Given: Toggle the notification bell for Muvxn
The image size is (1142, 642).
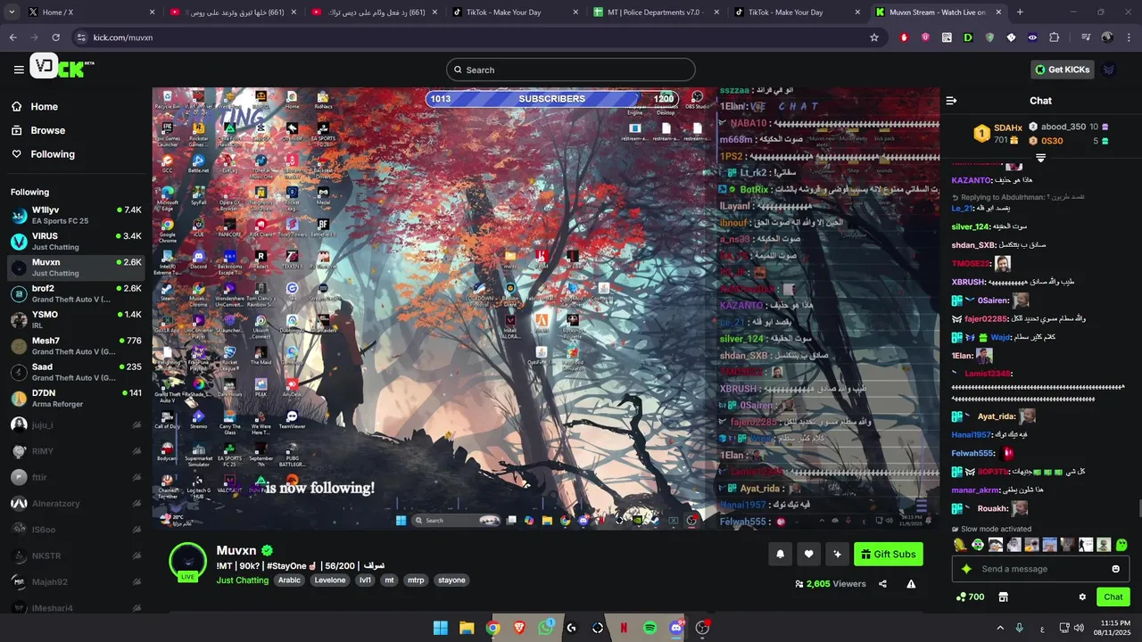Looking at the screenshot, I should 780,554.
